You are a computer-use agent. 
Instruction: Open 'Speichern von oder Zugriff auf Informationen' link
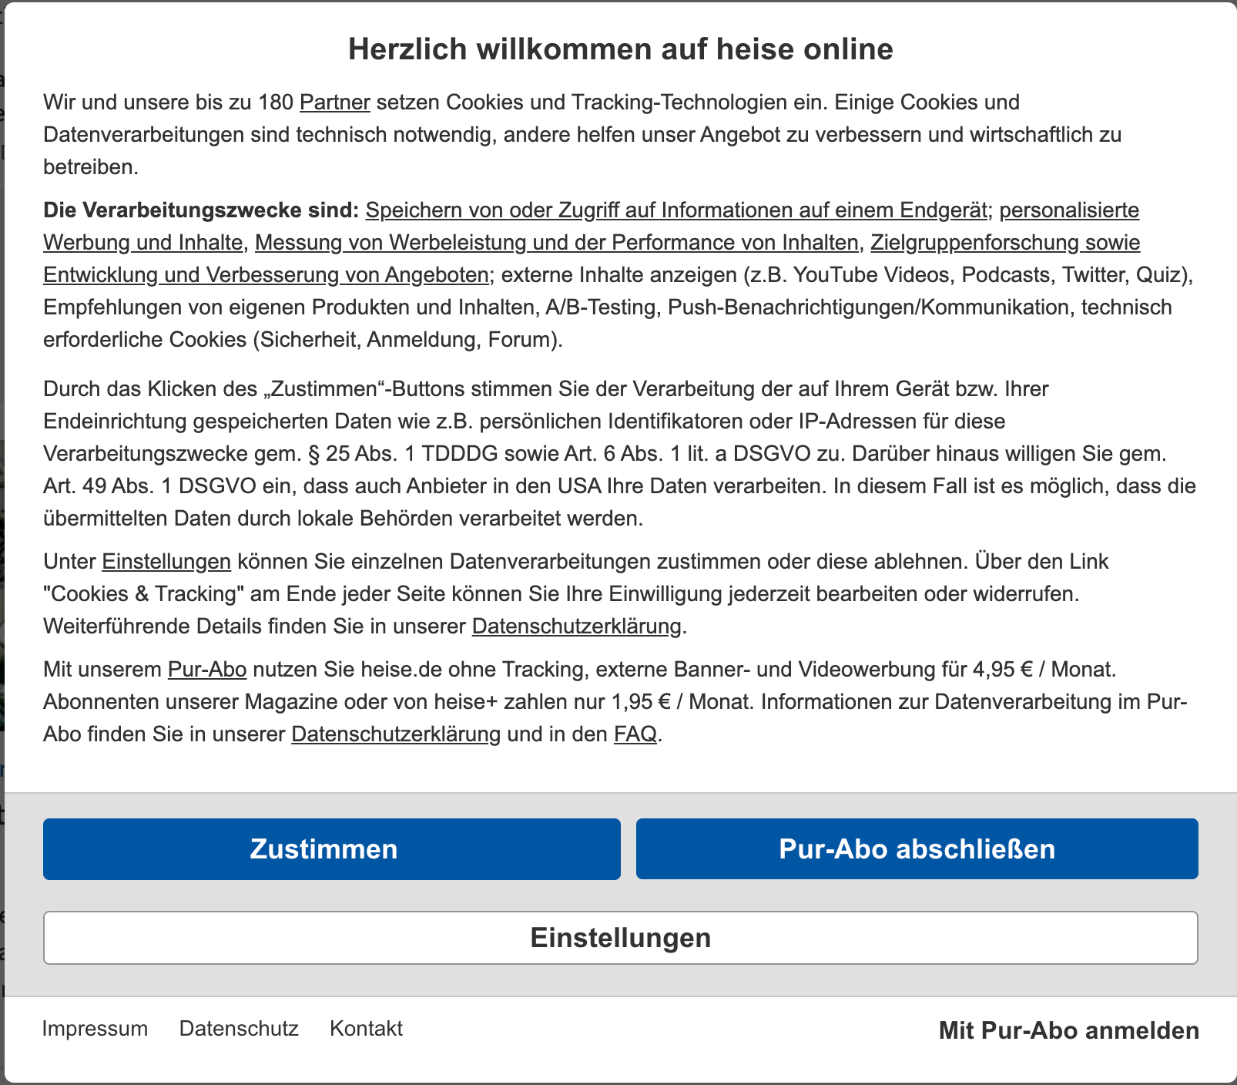[675, 210]
